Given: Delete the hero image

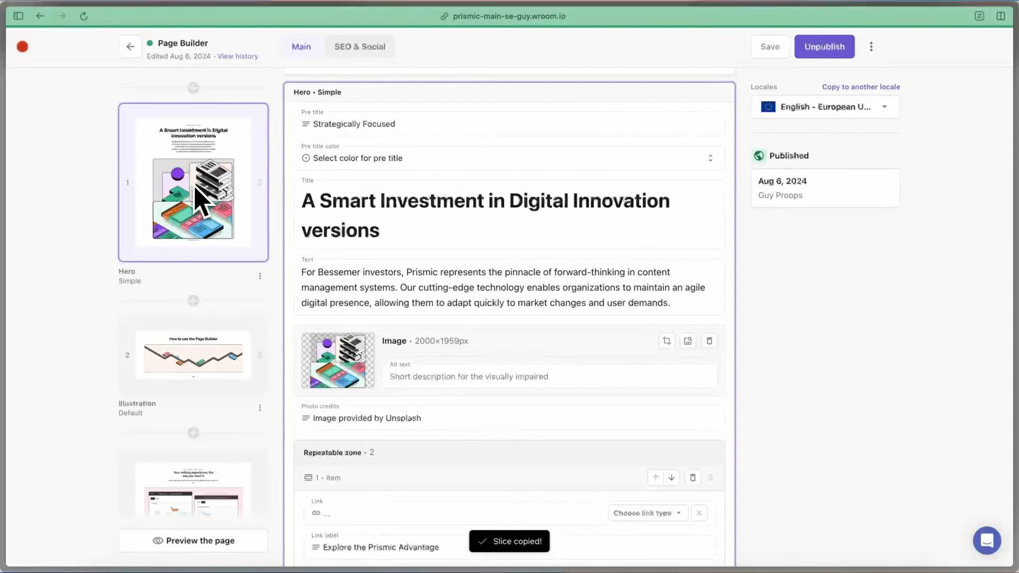Looking at the screenshot, I should [x=709, y=341].
